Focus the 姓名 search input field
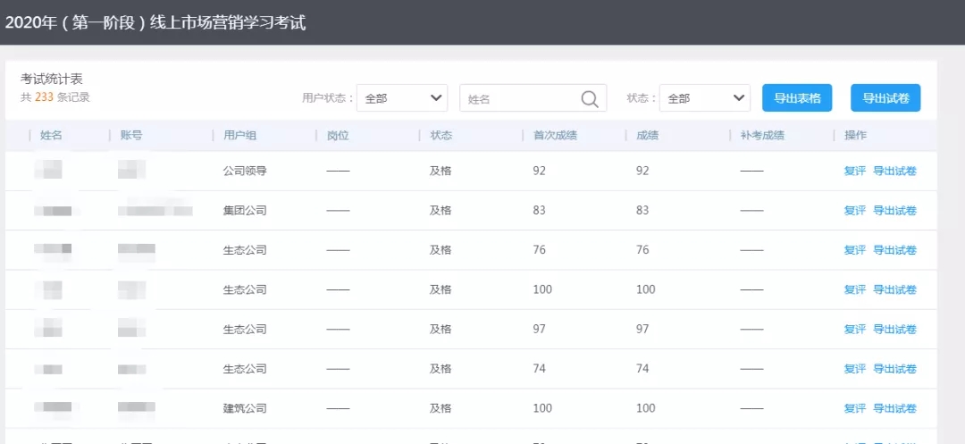Image resolution: width=965 pixels, height=444 pixels. [533, 98]
